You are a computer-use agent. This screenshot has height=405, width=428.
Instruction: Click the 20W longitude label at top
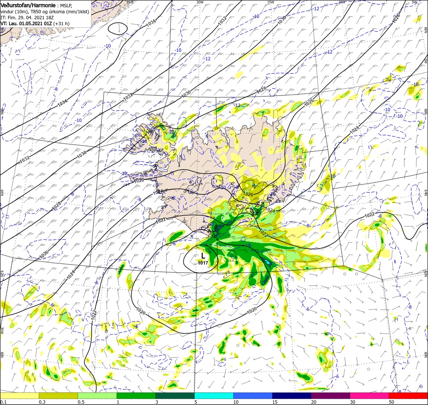200,2
